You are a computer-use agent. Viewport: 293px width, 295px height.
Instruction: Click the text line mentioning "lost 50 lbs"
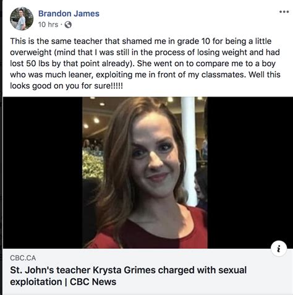(x=143, y=64)
